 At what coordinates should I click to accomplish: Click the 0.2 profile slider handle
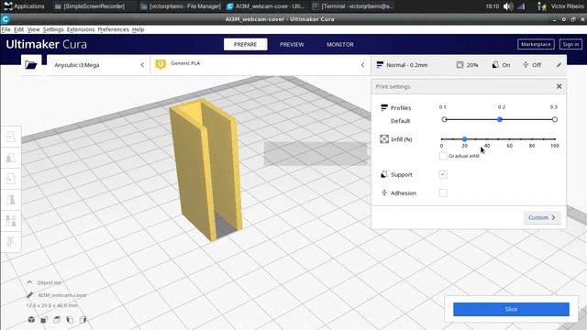coord(499,119)
